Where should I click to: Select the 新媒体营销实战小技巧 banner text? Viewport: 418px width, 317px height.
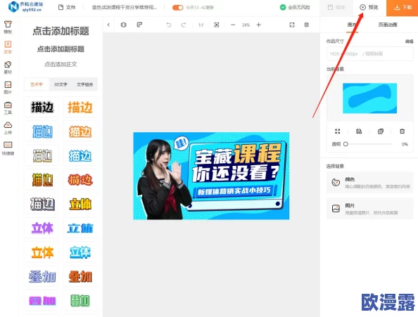(x=234, y=191)
